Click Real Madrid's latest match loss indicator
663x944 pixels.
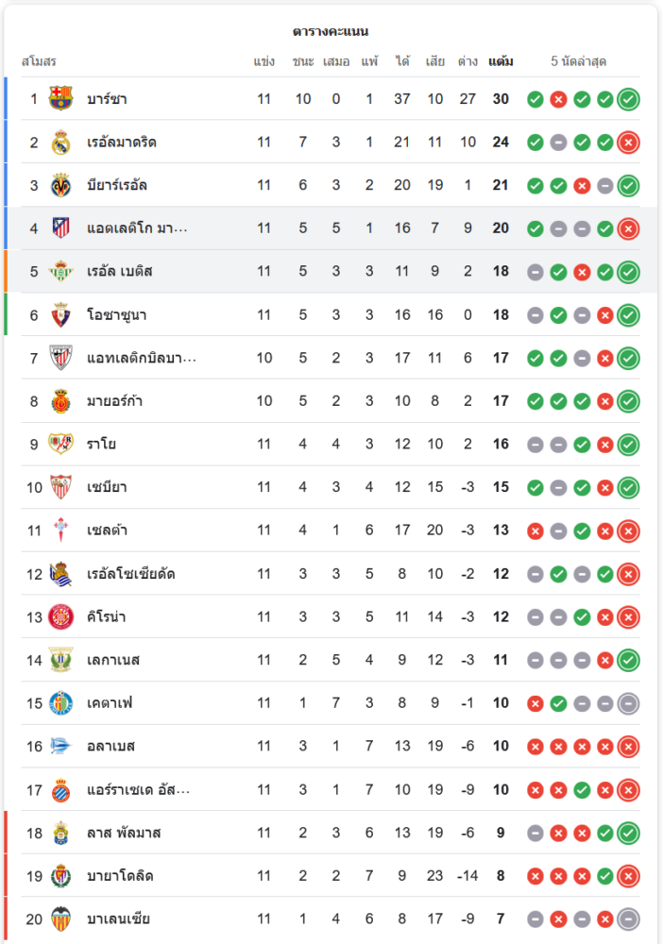pyautogui.click(x=628, y=143)
